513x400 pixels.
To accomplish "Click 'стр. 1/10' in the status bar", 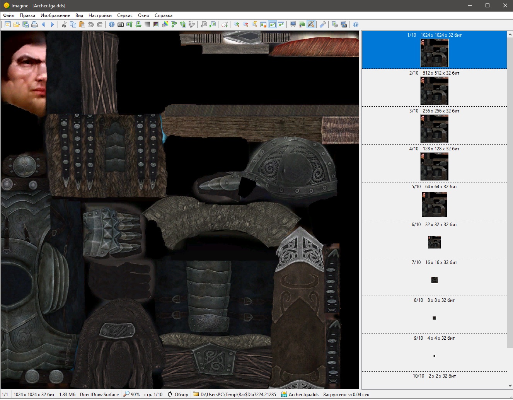I will (x=153, y=395).
